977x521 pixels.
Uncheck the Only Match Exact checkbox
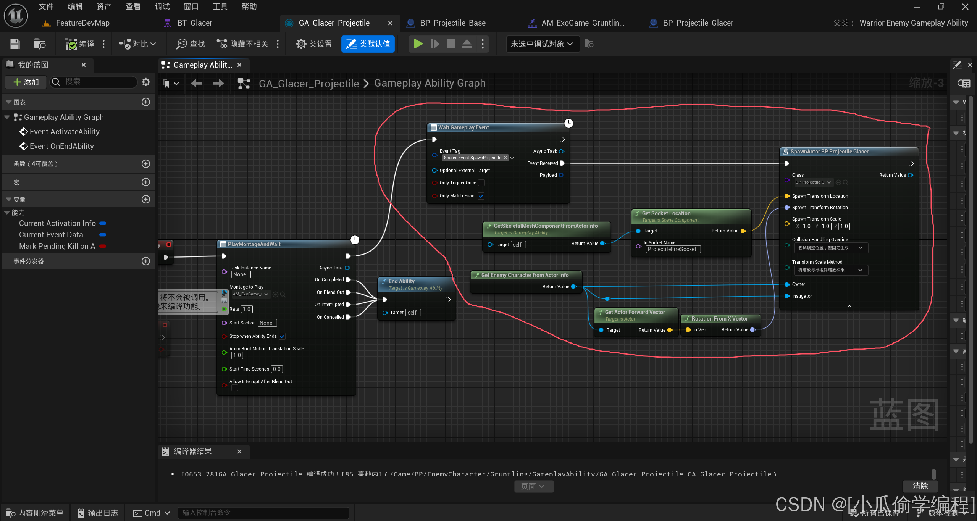[481, 196]
